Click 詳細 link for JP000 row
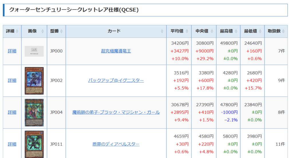 pos(12,51)
